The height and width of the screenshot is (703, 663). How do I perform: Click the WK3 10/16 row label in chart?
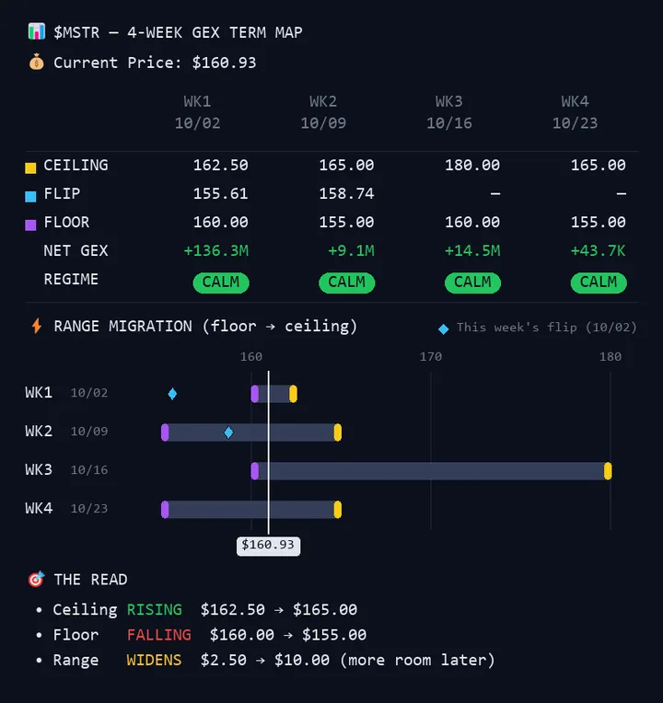point(66,470)
